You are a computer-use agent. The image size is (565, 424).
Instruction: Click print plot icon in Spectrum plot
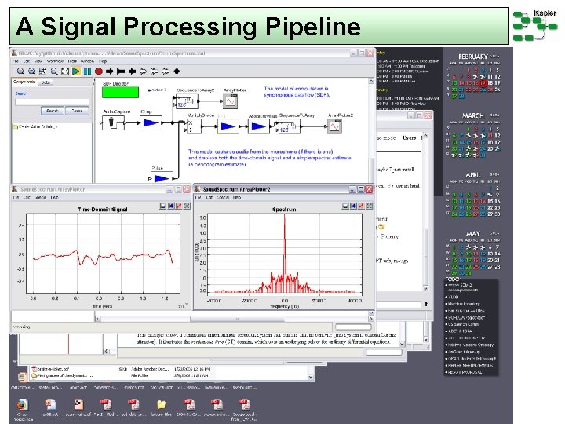point(345,206)
